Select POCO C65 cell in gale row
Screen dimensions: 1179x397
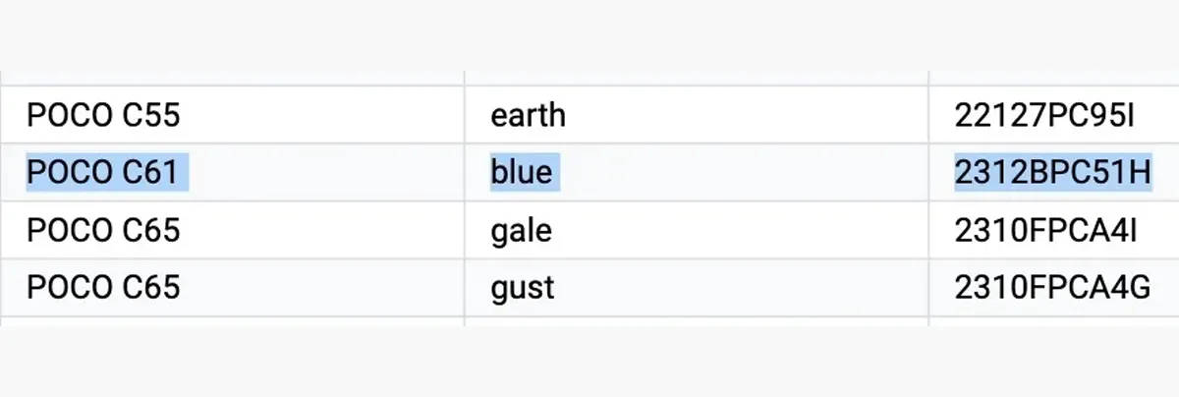point(232,231)
